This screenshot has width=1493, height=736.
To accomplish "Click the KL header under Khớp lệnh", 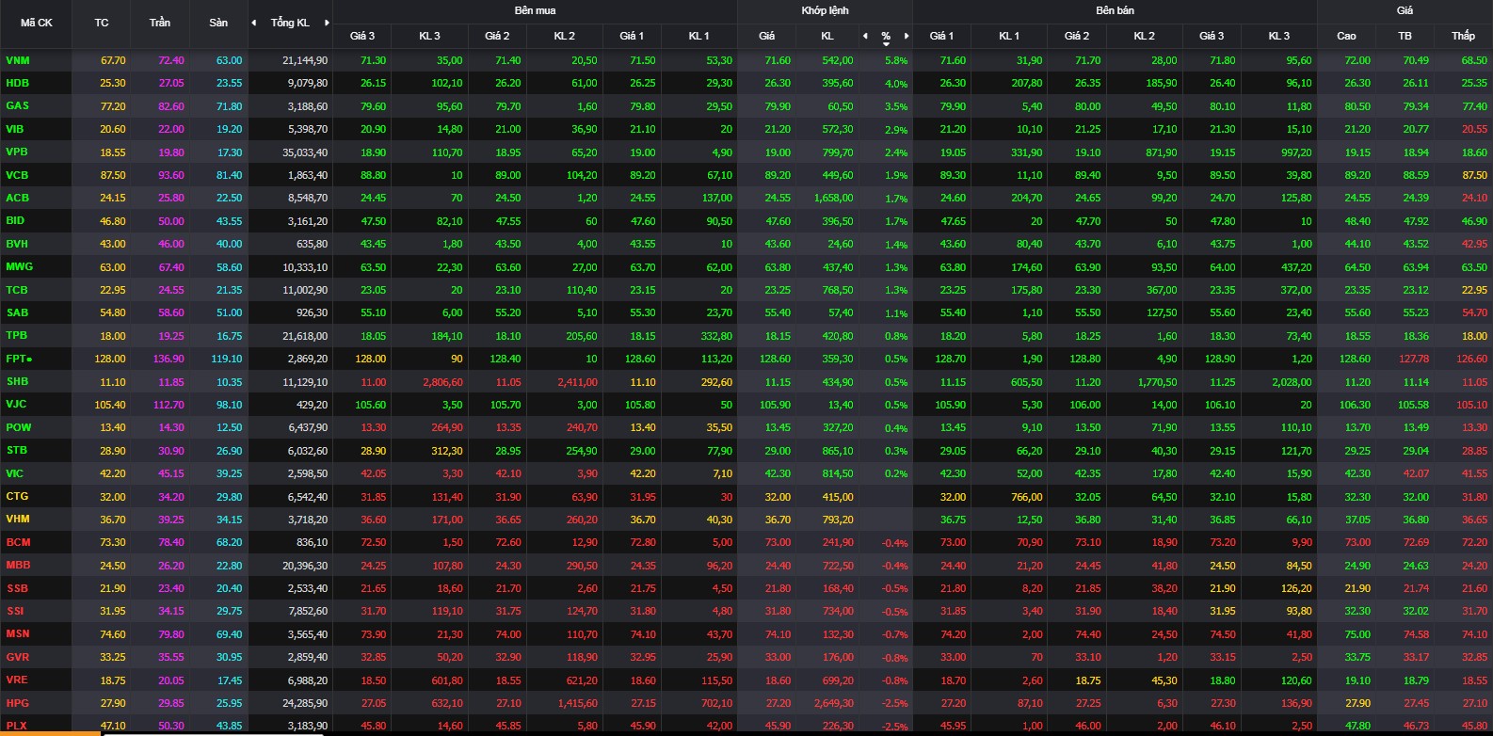I will [x=827, y=36].
